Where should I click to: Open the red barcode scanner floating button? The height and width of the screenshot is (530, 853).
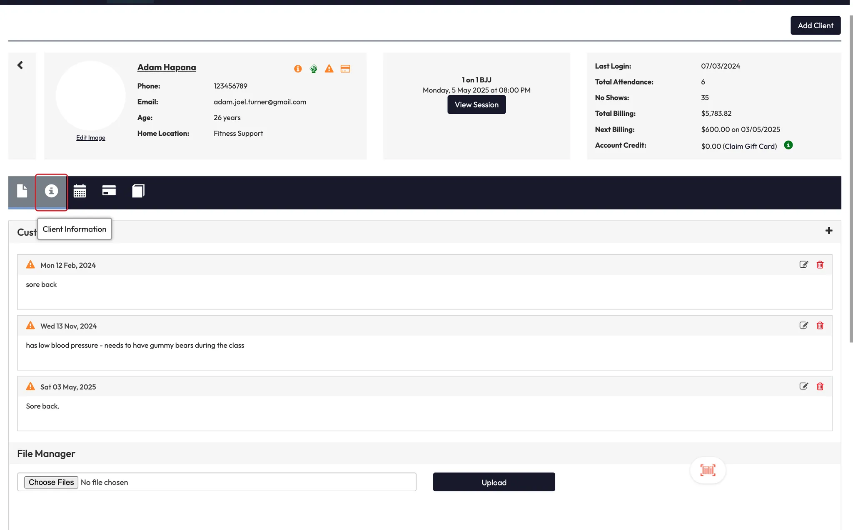tap(708, 470)
